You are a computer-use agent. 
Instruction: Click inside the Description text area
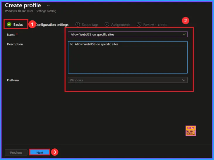(128, 57)
